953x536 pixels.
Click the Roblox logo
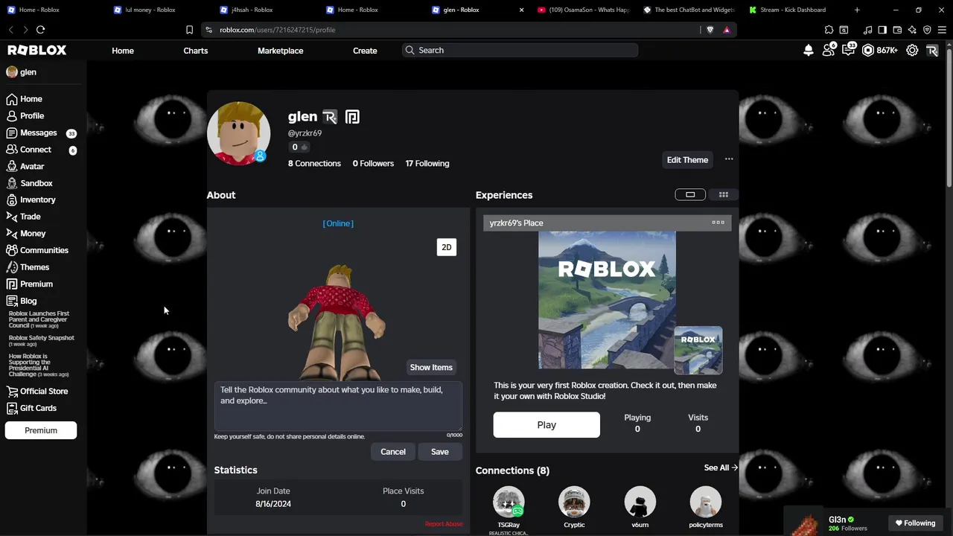click(x=37, y=50)
